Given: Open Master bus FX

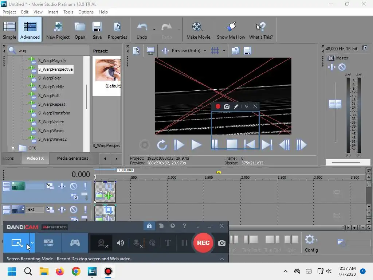Looking at the screenshot, I should (x=331, y=67).
